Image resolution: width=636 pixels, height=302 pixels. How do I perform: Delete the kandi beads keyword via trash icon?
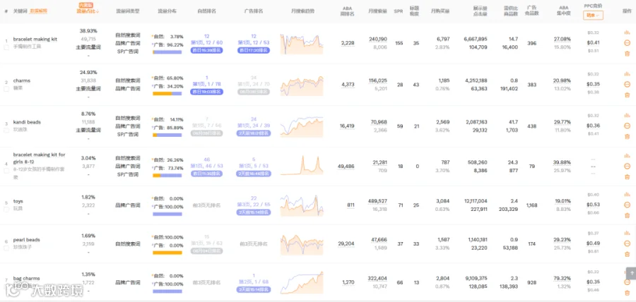click(627, 137)
